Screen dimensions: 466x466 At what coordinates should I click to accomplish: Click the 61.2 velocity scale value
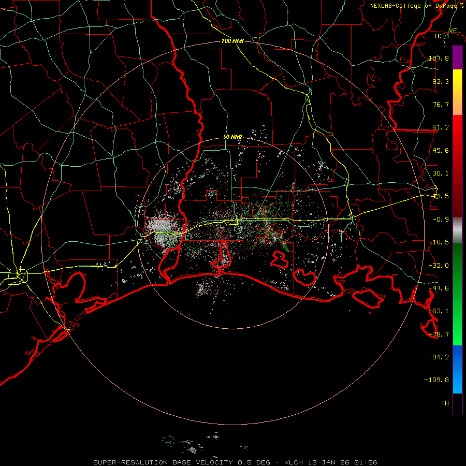pyautogui.click(x=441, y=127)
